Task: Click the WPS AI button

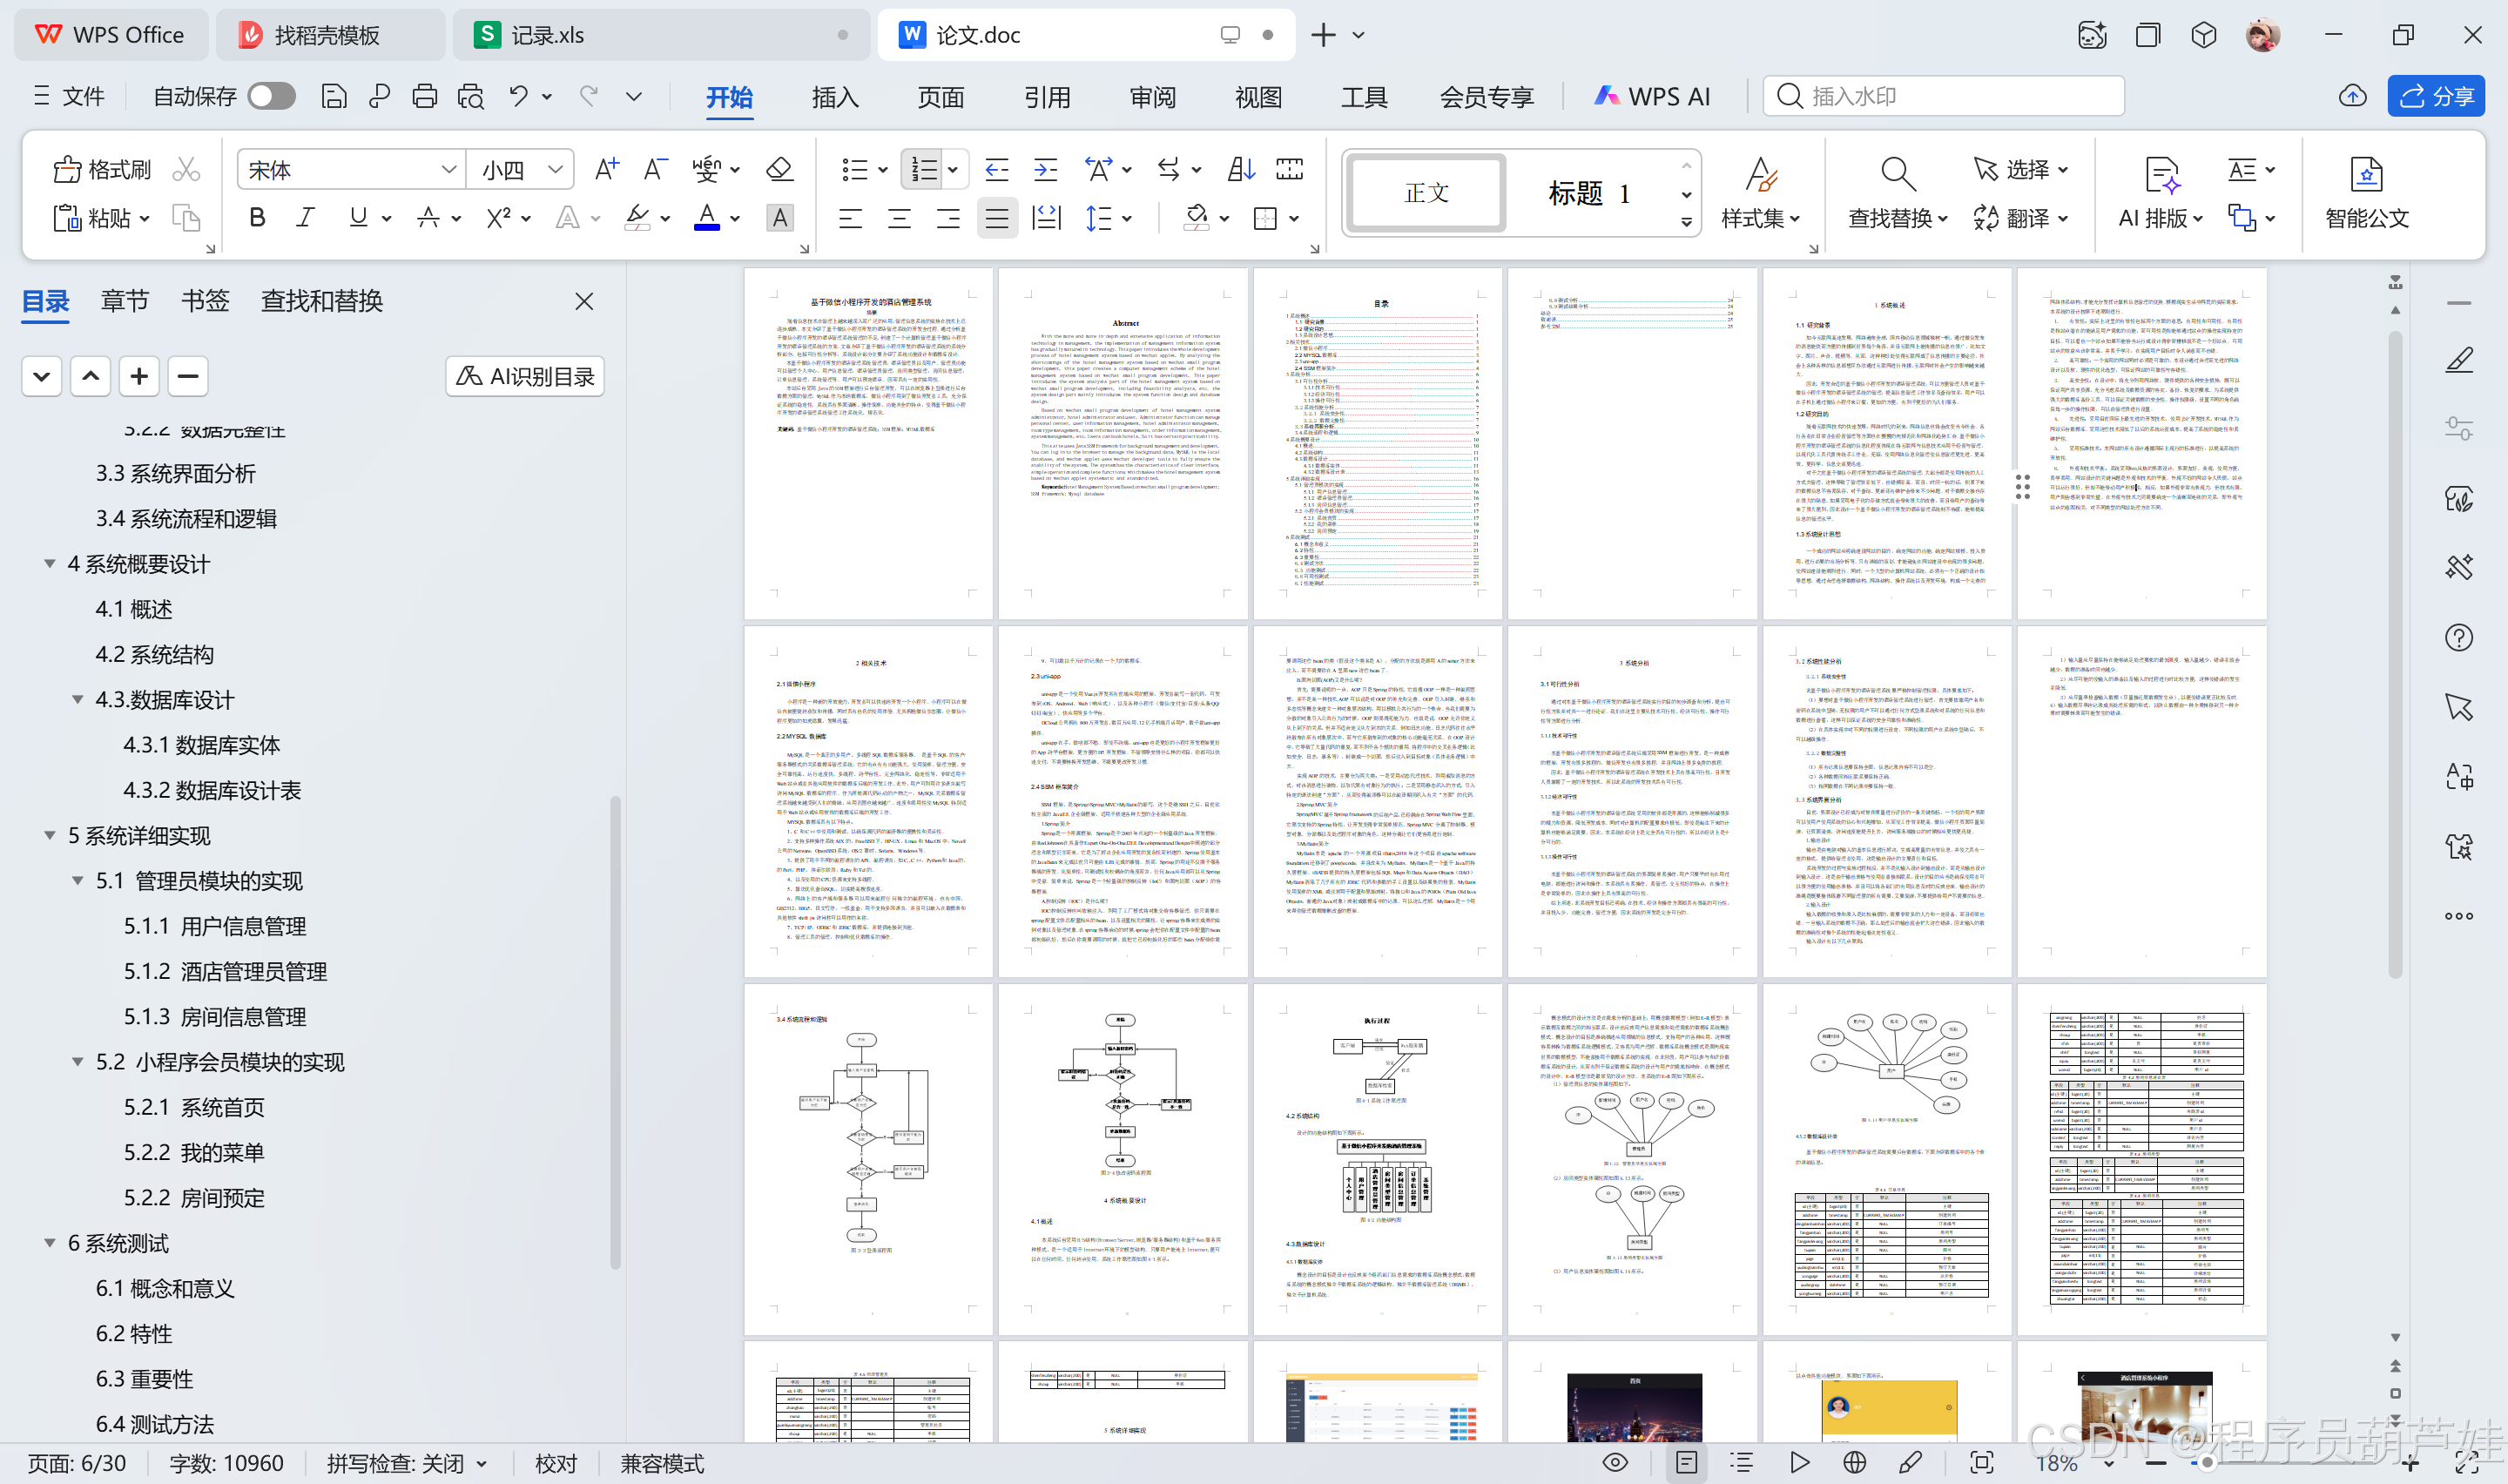Action: pos(1651,96)
